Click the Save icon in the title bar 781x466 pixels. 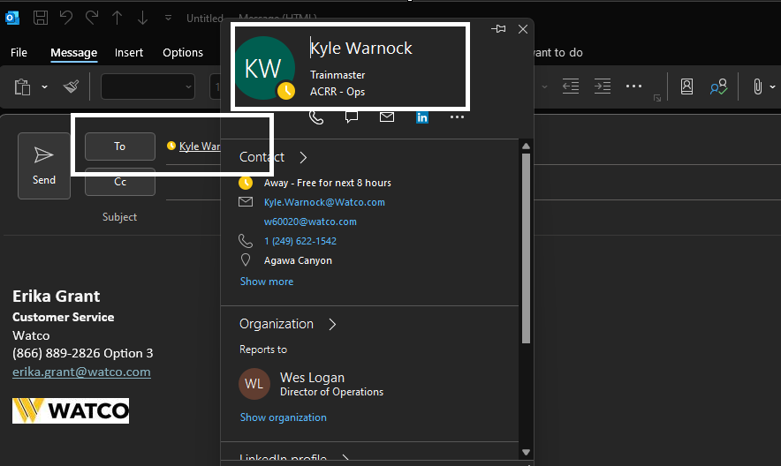41,18
